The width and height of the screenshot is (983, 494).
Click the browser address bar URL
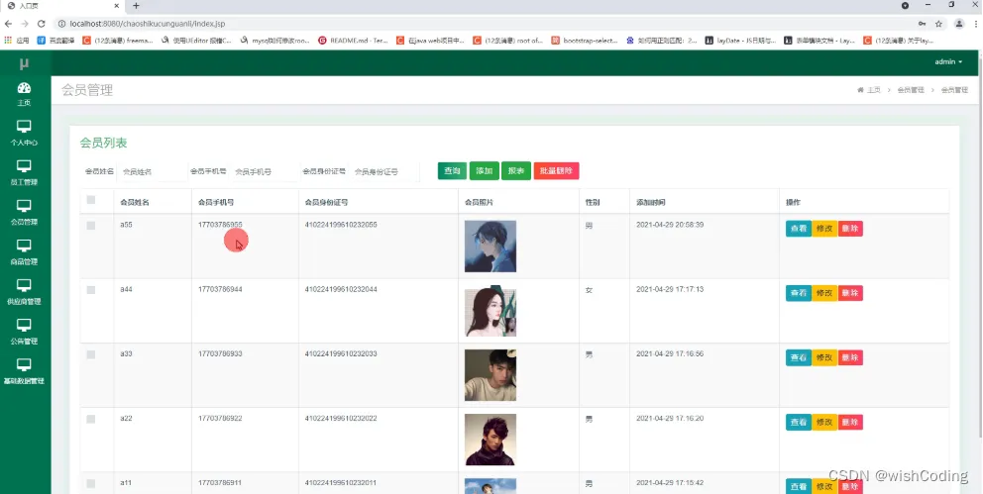148,24
